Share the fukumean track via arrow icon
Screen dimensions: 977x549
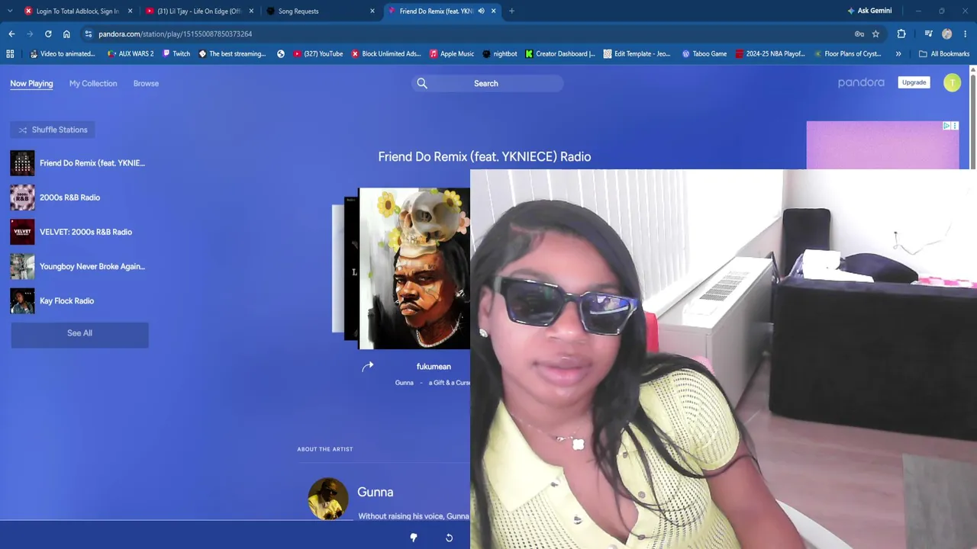click(368, 367)
